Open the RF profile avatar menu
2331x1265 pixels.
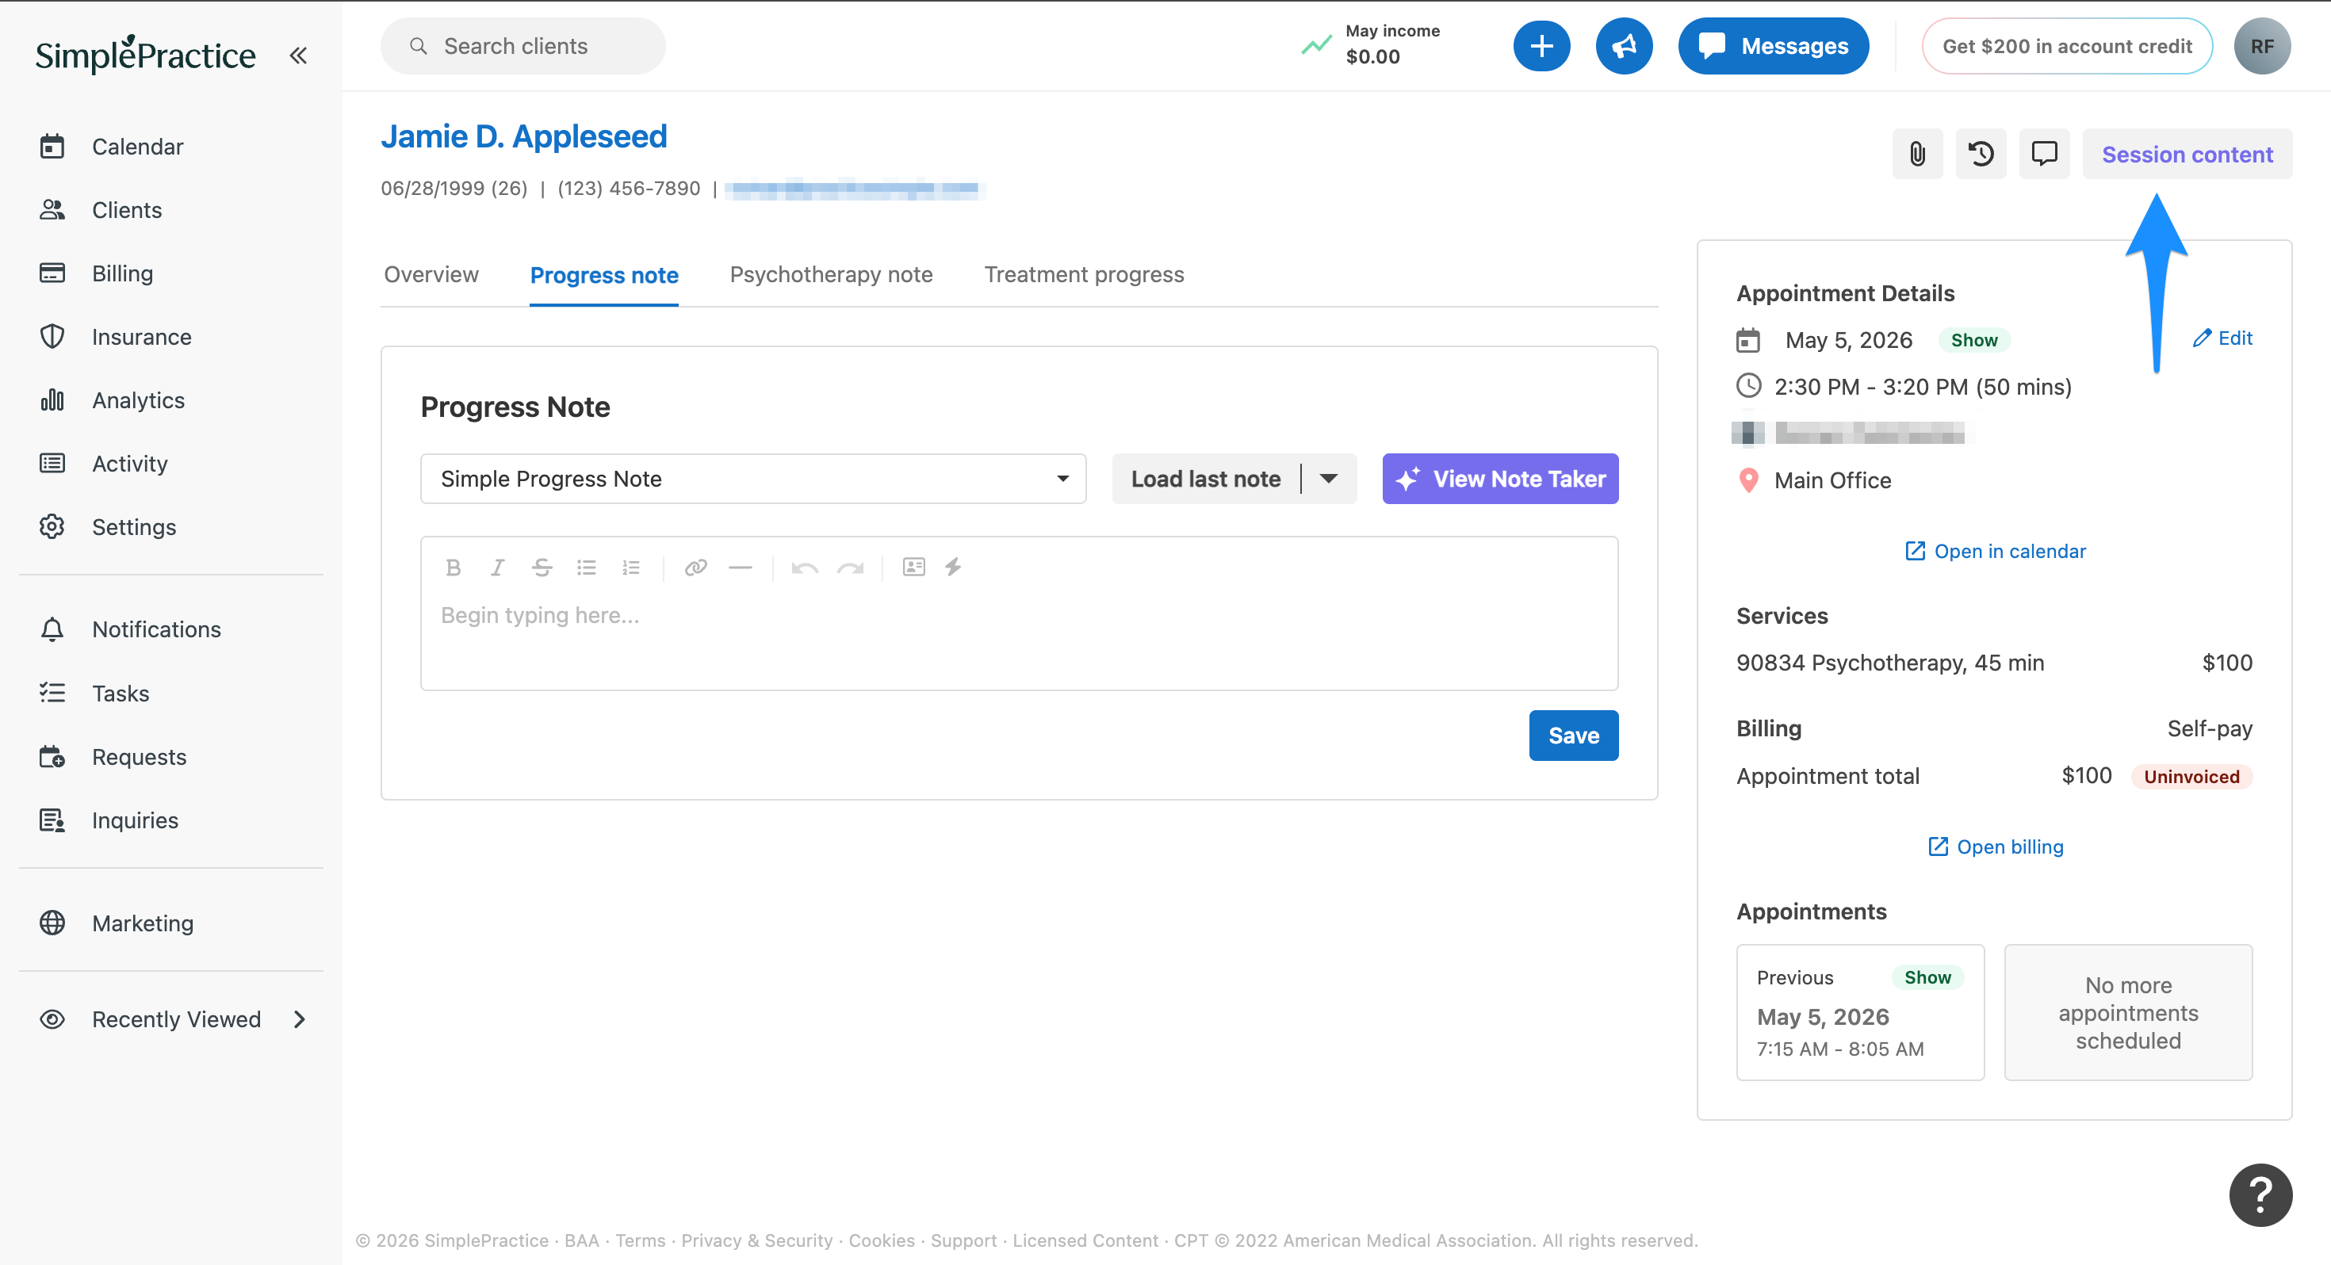click(2261, 46)
